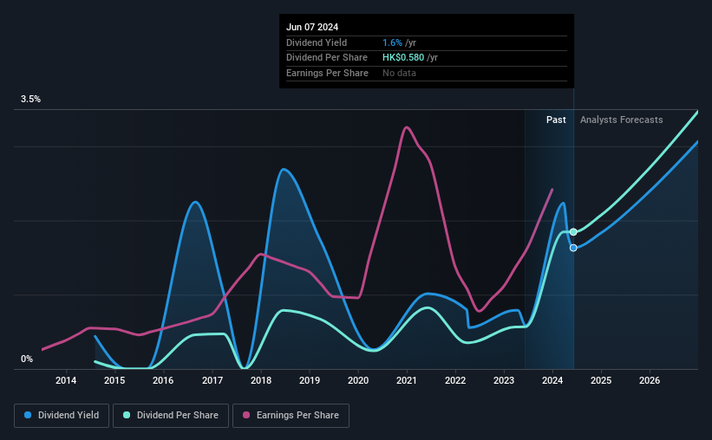Click the blue Dividend Yield legend dot
The width and height of the screenshot is (712, 440).
click(x=28, y=415)
